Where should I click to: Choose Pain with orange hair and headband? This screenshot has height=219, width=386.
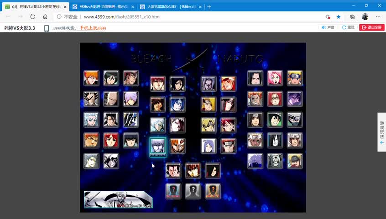pyautogui.click(x=229, y=146)
